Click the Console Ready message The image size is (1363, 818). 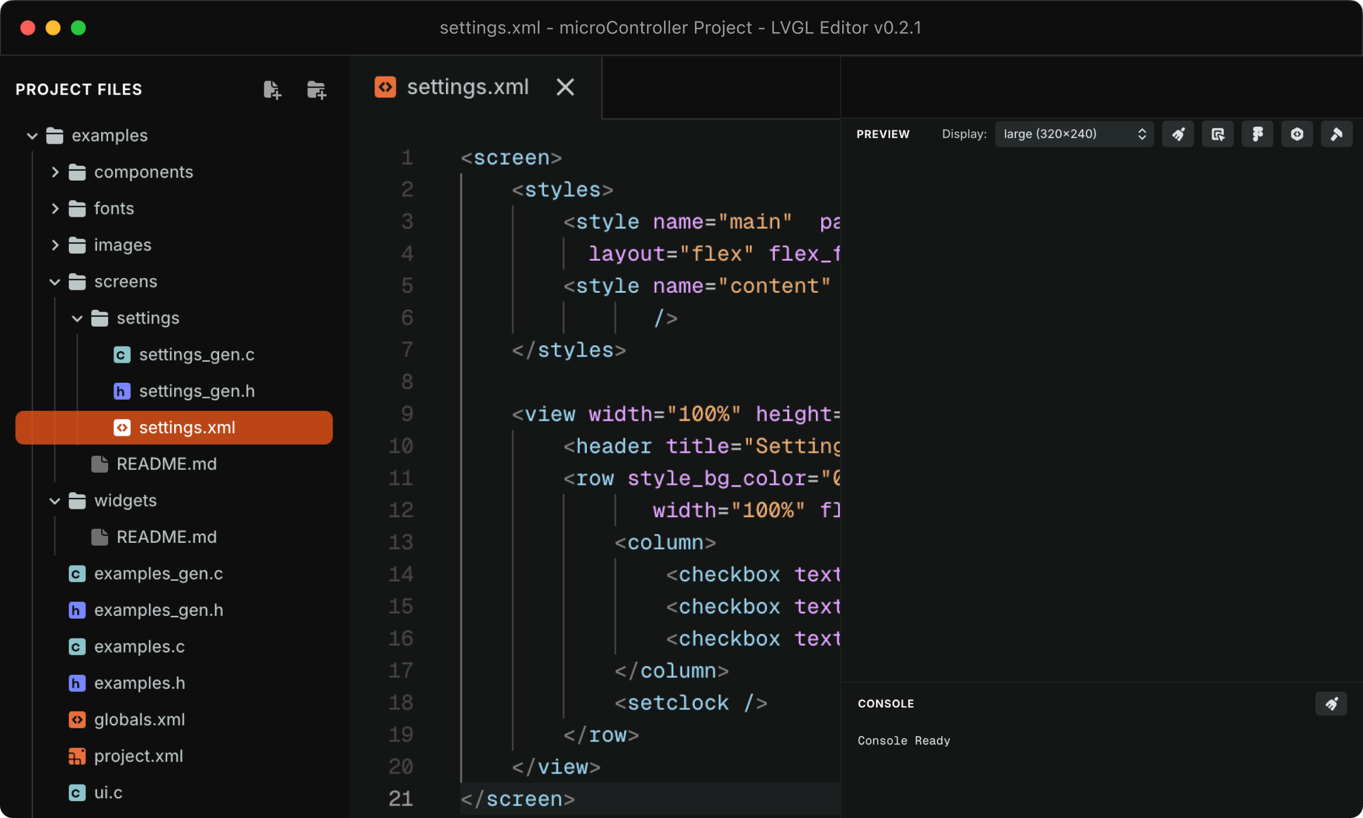[904, 741]
